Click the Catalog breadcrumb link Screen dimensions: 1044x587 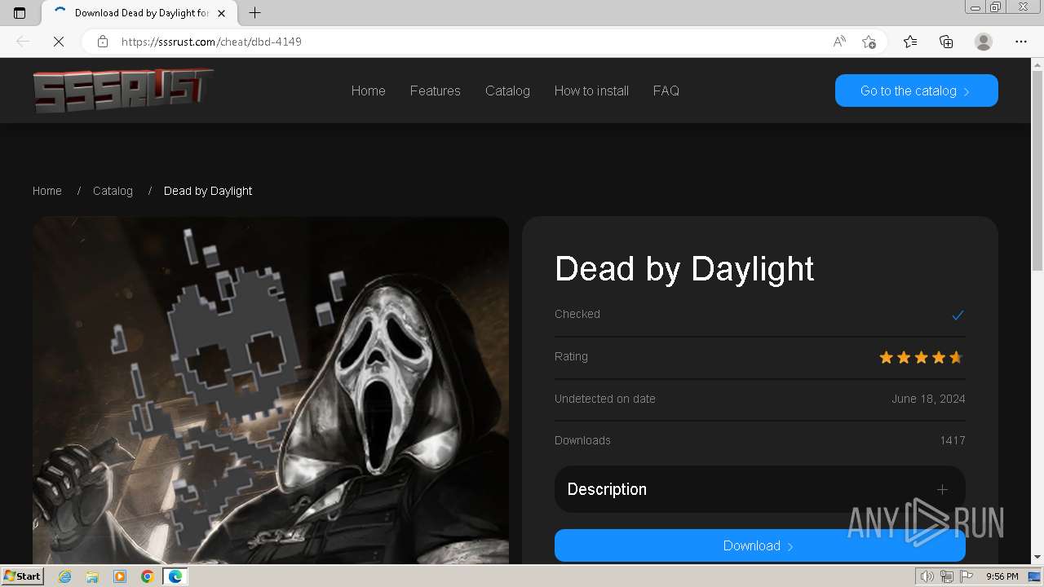pos(113,191)
